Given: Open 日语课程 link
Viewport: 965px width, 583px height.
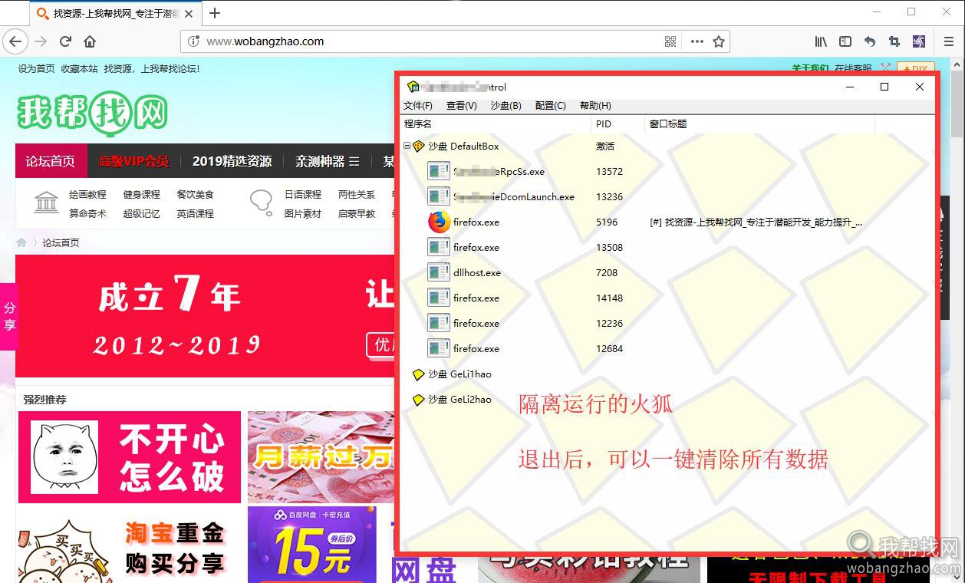Looking at the screenshot, I should coord(303,194).
